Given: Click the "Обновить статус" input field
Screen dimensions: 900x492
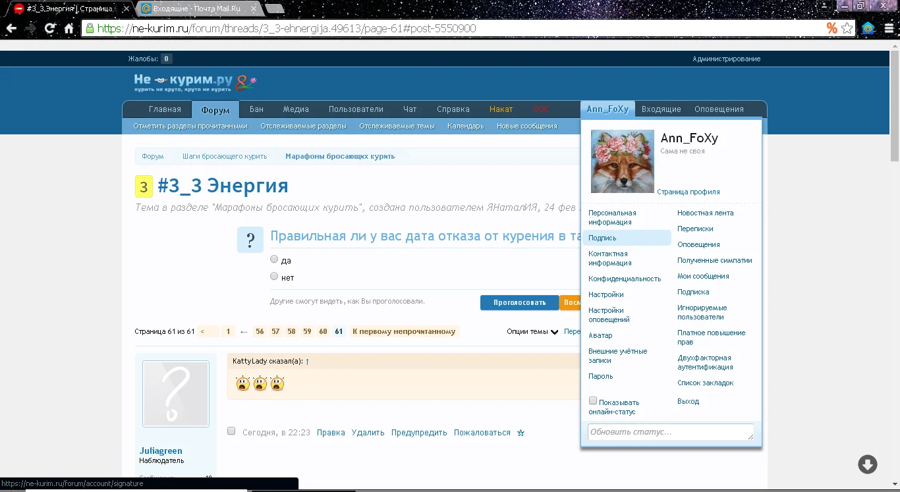Looking at the screenshot, I should (x=670, y=432).
